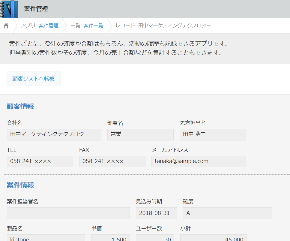The image size is (290, 241).
Task: Click the email field tanaka@sample.com
Action: pos(199,161)
